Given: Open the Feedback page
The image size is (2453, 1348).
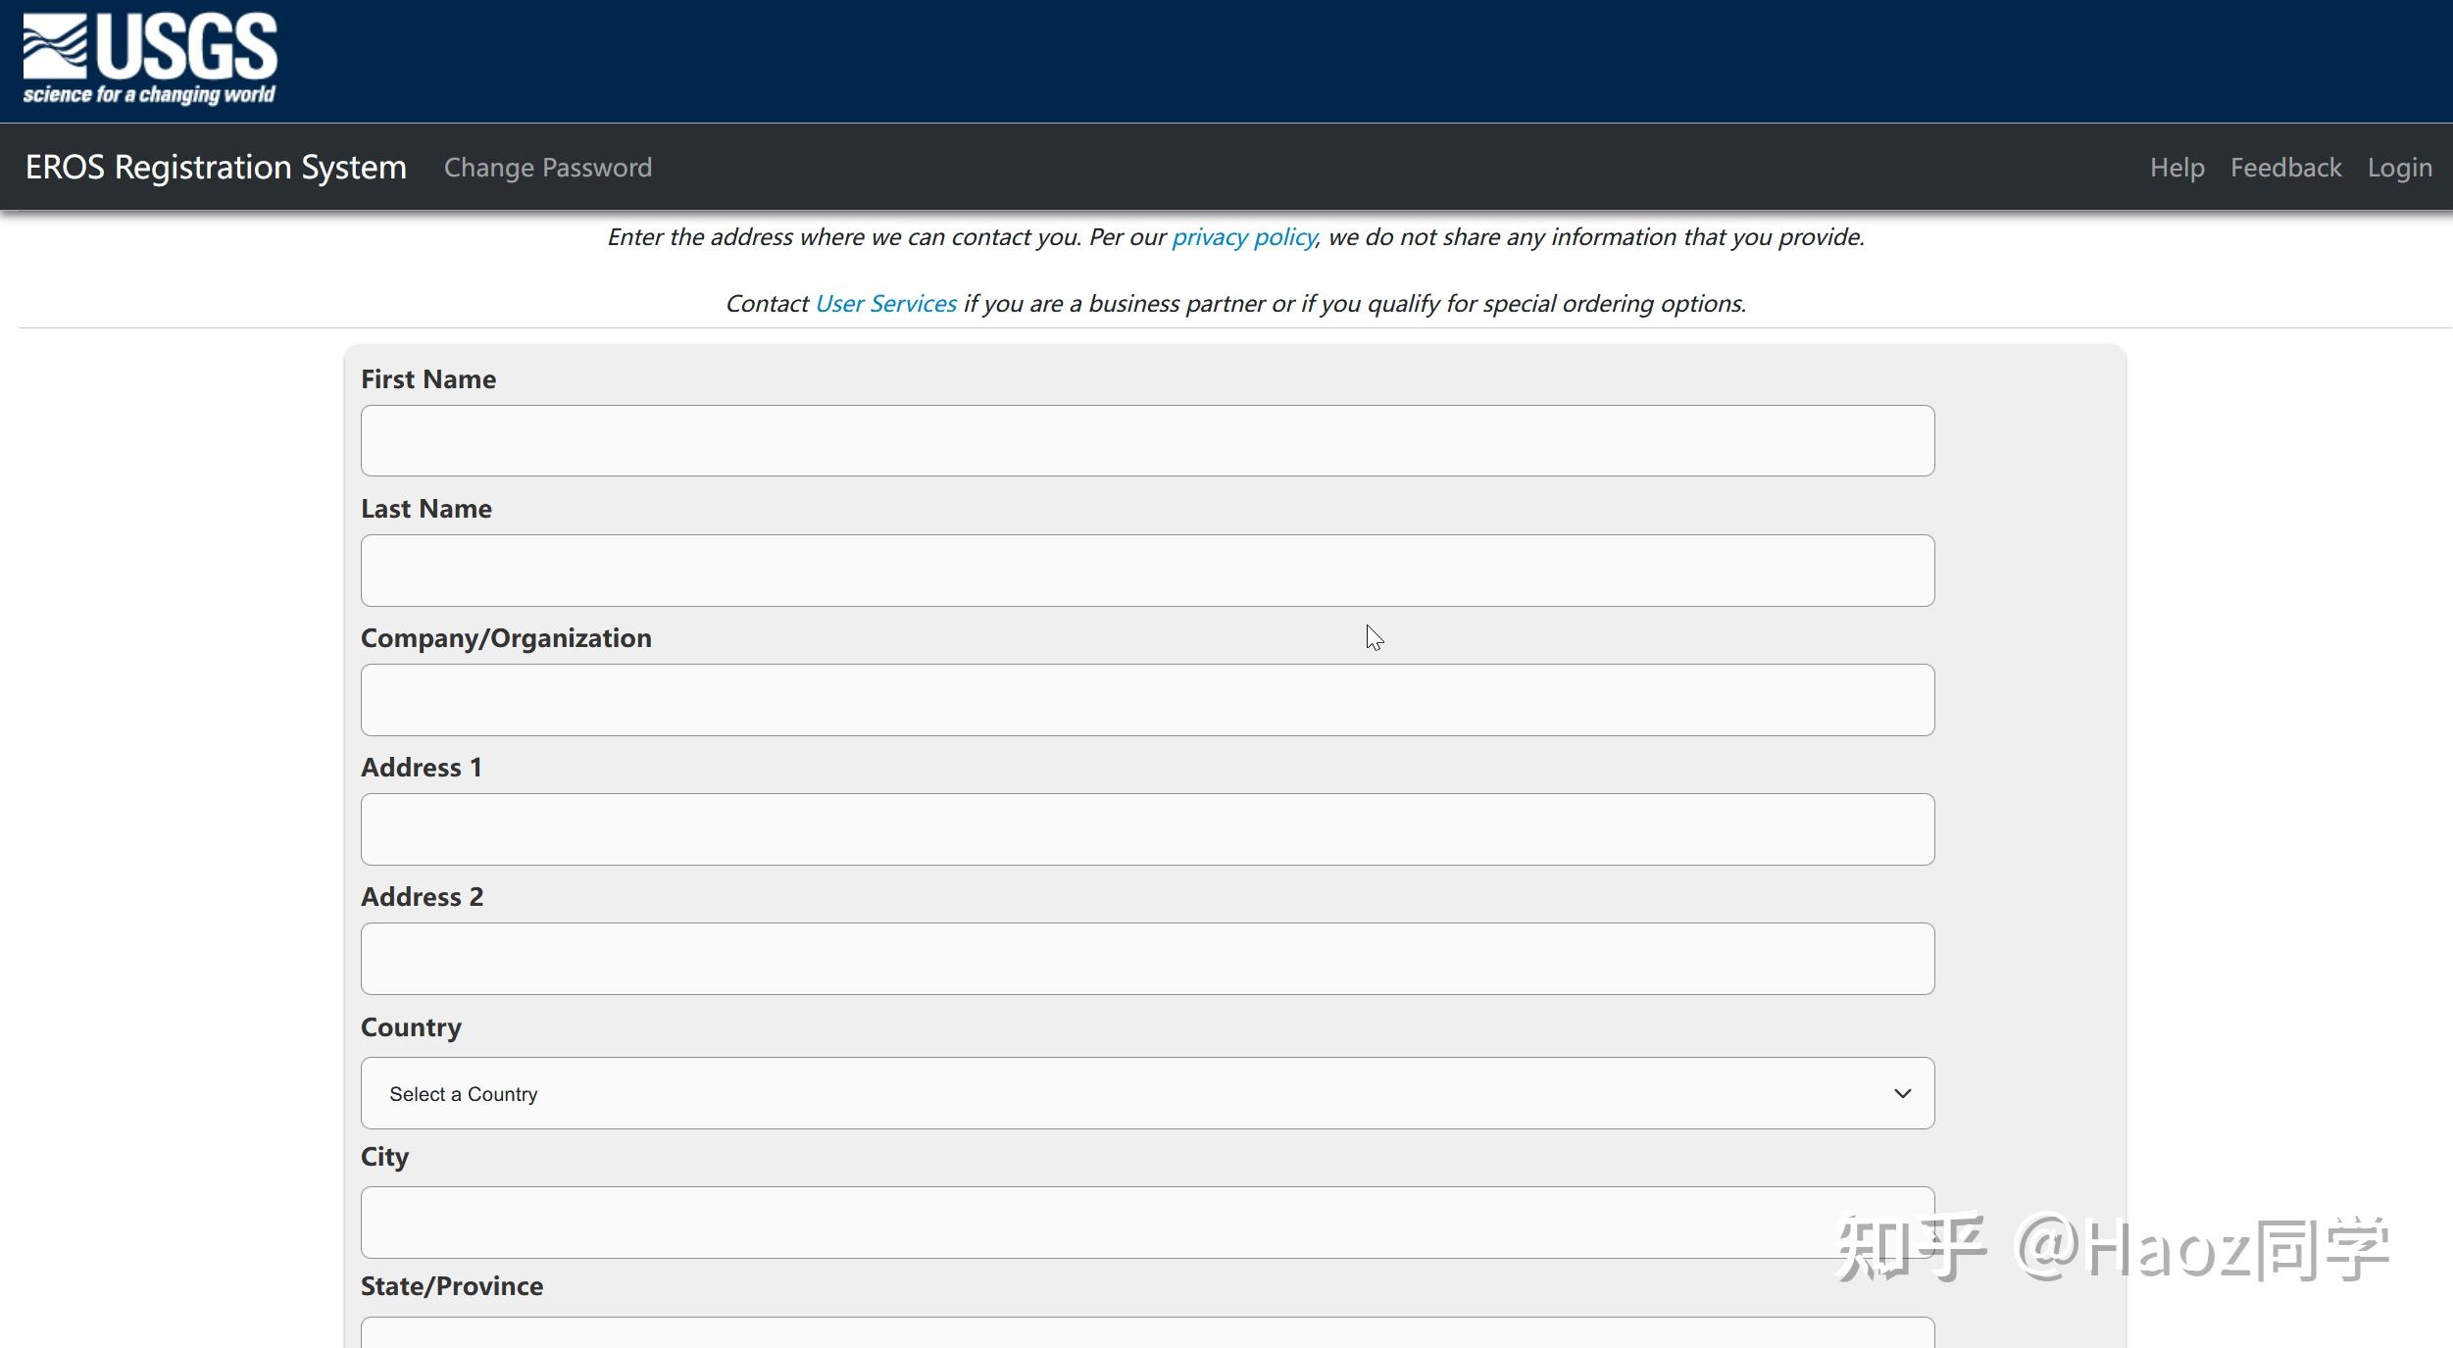Looking at the screenshot, I should (x=2285, y=168).
